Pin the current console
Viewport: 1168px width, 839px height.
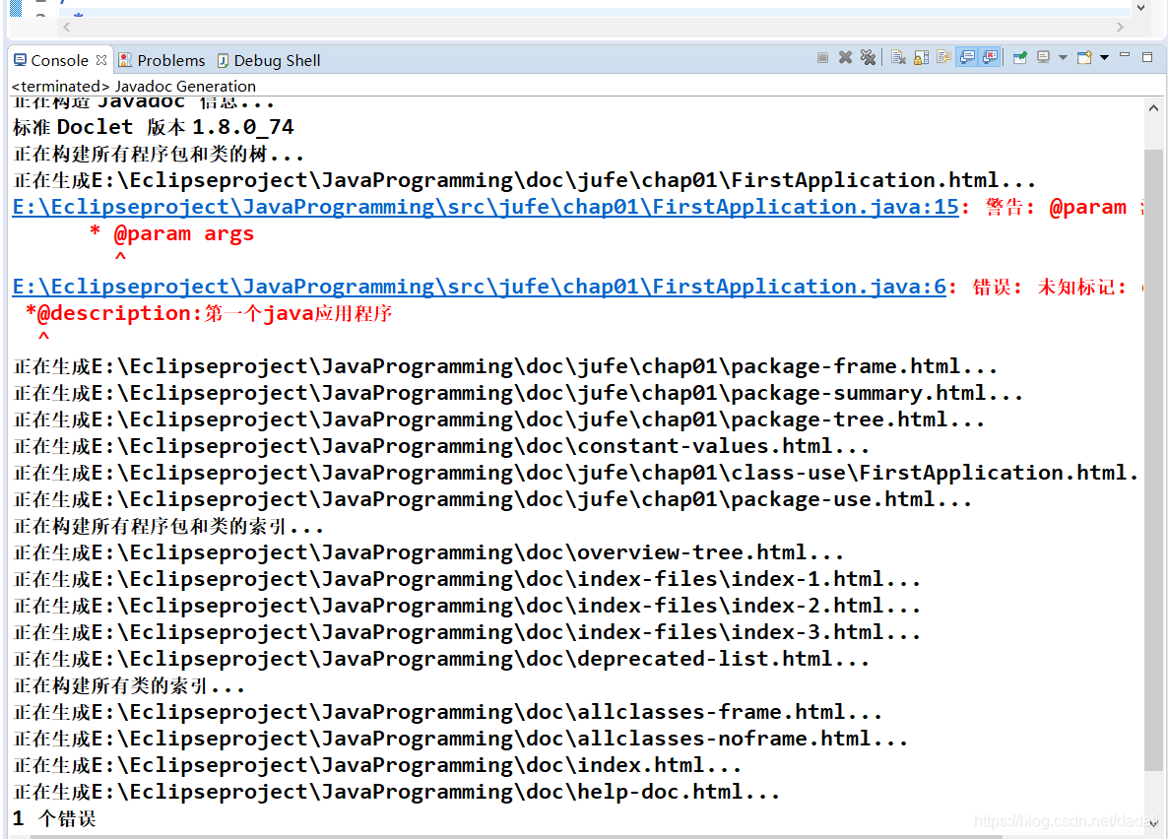(x=1020, y=57)
